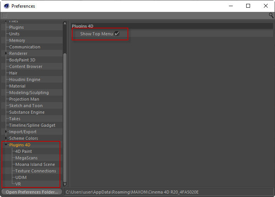275x197 pixels.
Task: Open 4D Paint plugin settings
Action: [24, 151]
